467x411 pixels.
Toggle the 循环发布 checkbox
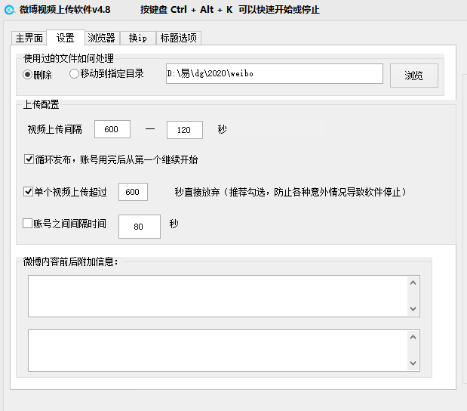[111, 159]
